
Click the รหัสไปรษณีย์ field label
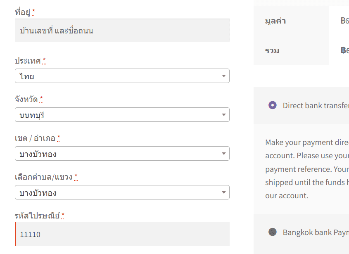click(x=37, y=216)
